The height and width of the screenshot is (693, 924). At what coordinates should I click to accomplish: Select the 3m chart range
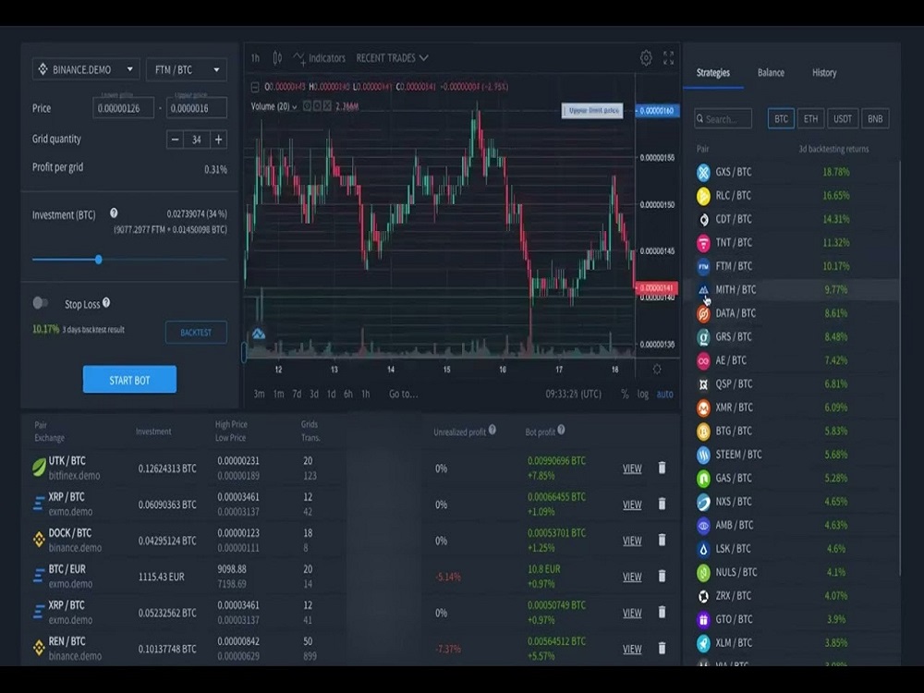pyautogui.click(x=259, y=394)
